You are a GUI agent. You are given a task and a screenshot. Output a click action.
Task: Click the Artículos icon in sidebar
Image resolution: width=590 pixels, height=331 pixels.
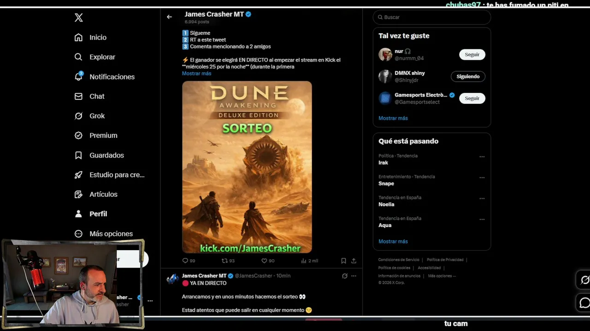point(78,194)
